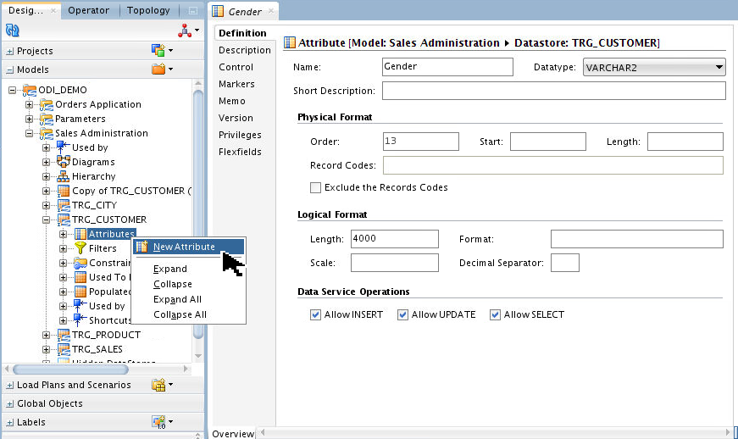Expand the Load Plans and Scenarios section
Viewport: 738px width, 439px height.
(x=10, y=386)
